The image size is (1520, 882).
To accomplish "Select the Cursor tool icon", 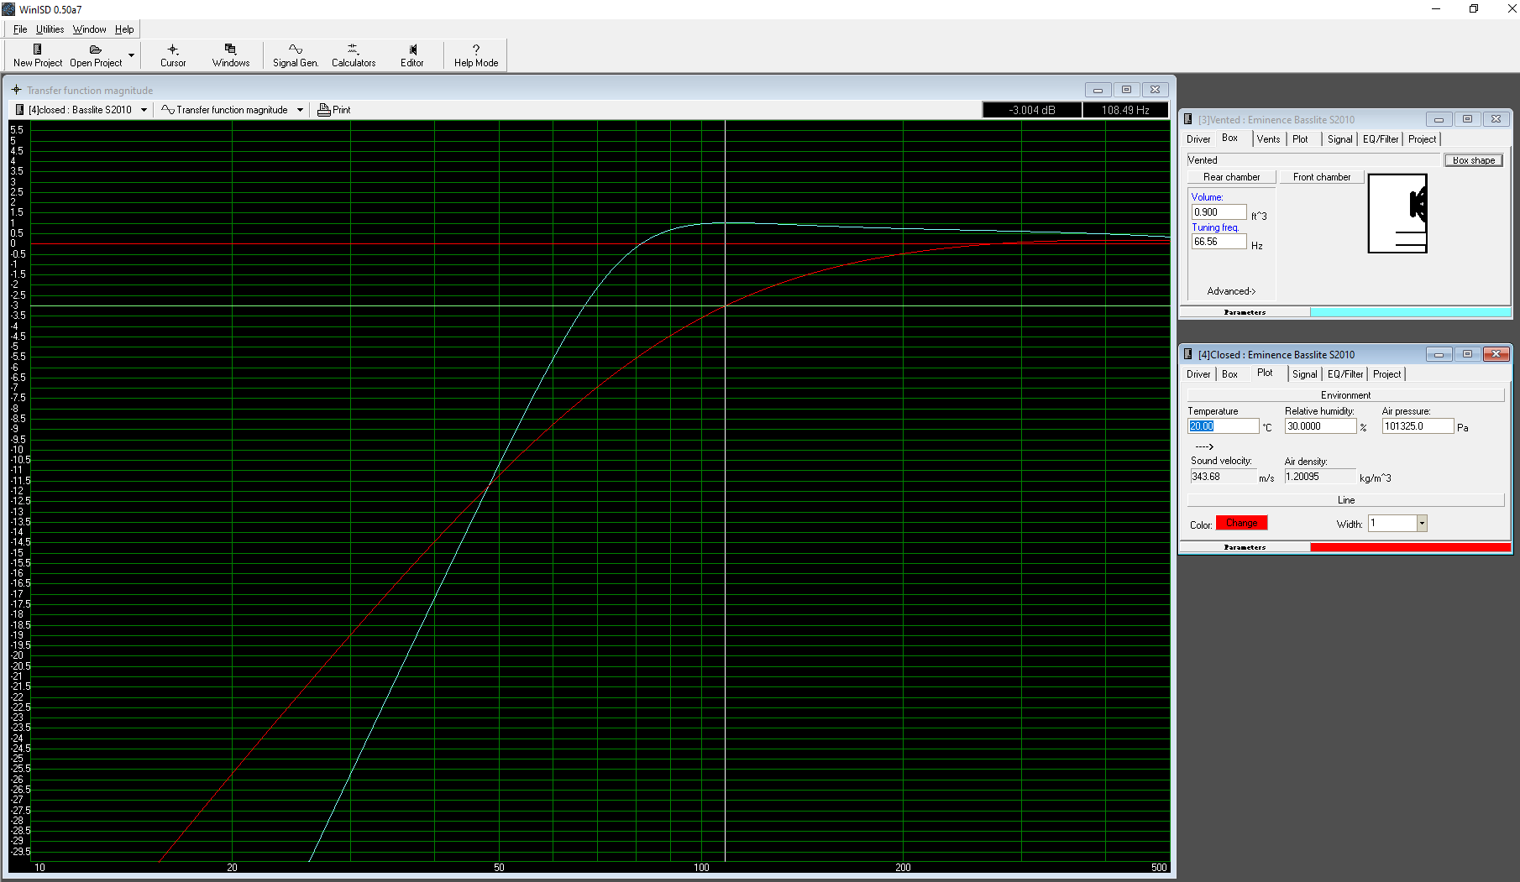I will pos(173,55).
